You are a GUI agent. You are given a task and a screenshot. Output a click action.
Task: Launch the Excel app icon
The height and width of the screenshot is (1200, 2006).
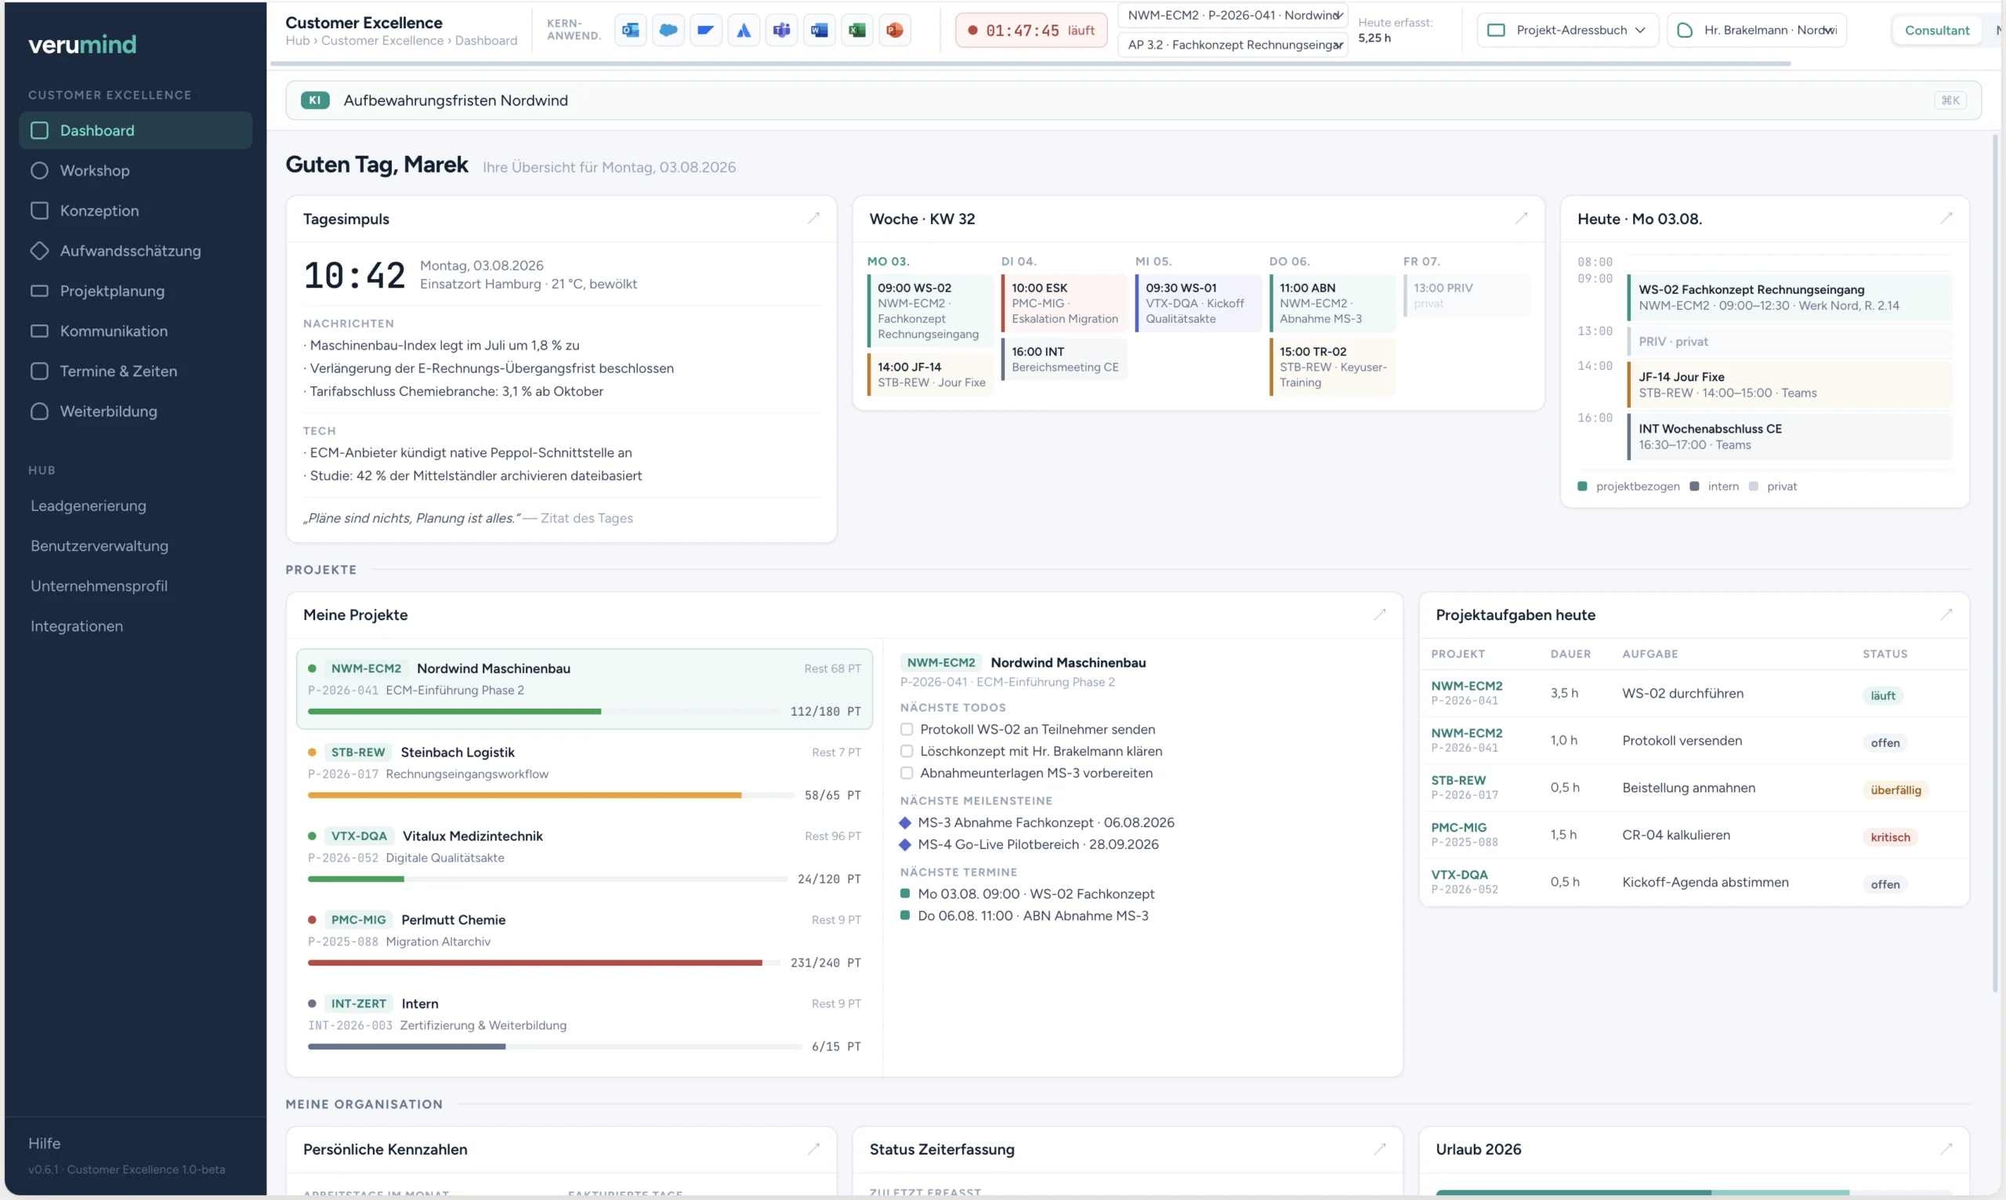coord(856,31)
